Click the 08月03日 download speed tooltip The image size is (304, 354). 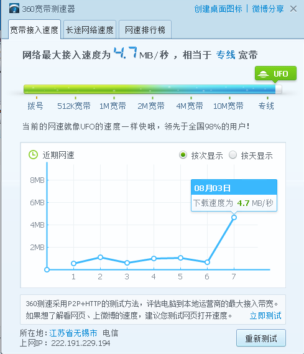click(234, 195)
